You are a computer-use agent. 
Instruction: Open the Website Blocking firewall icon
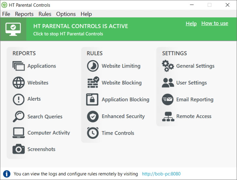pos(93,82)
